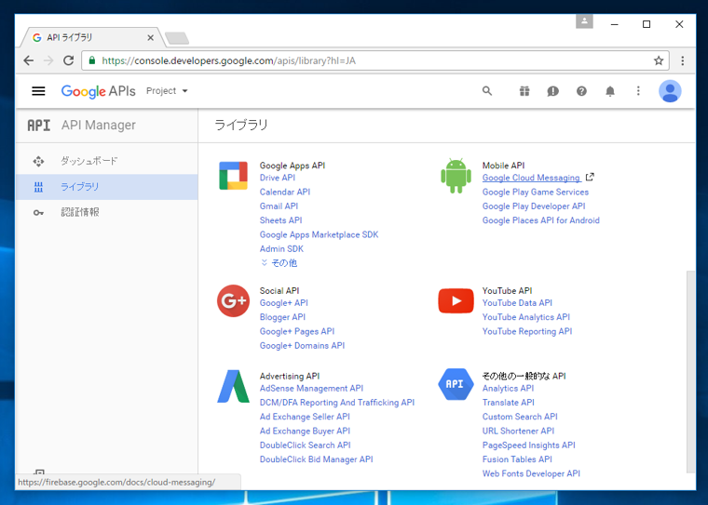
Task: Click the Google APIs logo
Action: [99, 91]
